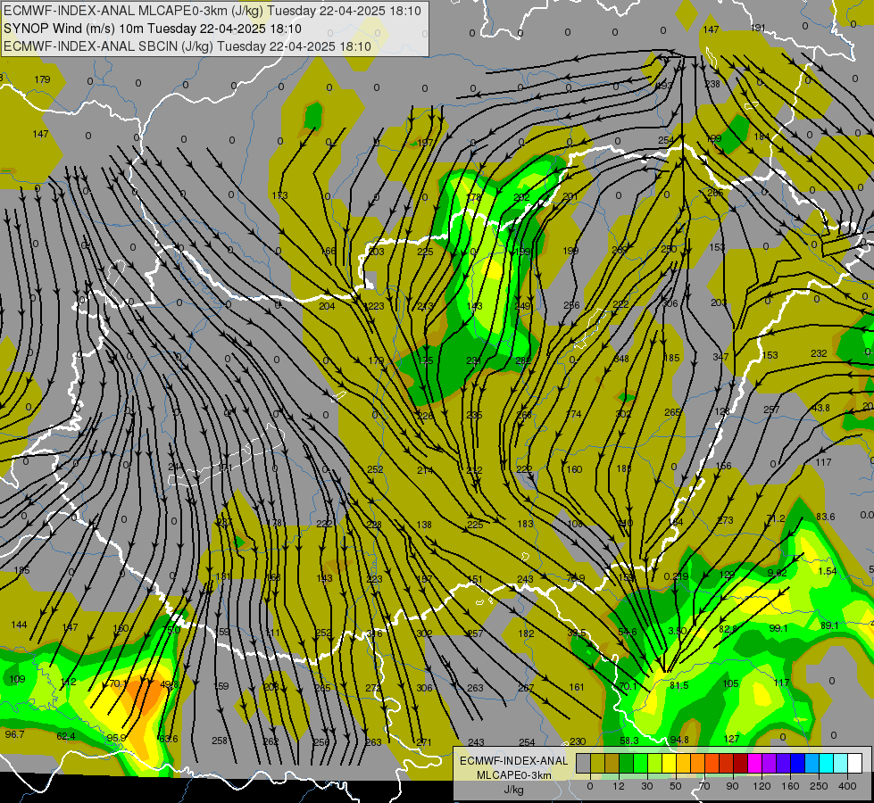Click map value 94.8

click(679, 740)
